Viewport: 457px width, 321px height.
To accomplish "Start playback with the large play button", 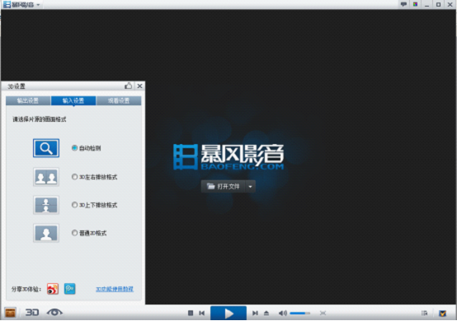I will (x=228, y=313).
